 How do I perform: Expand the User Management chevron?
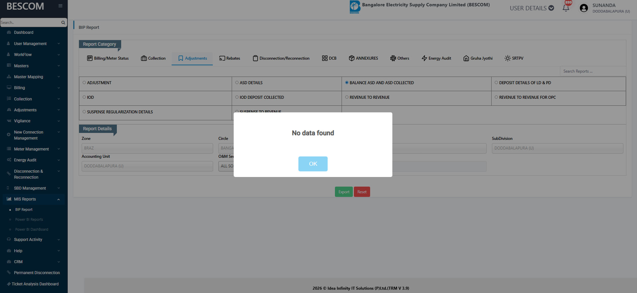click(x=59, y=43)
